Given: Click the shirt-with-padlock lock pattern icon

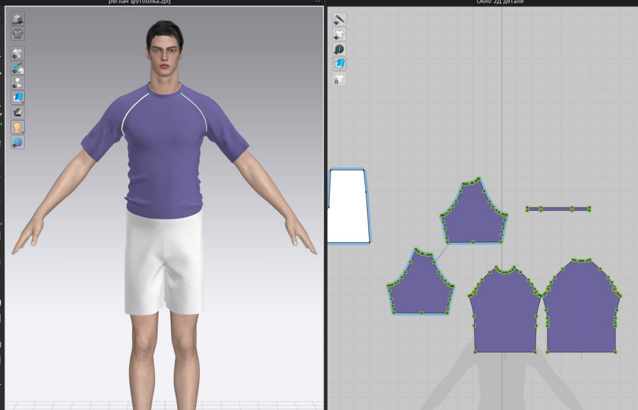Looking at the screenshot, I should (x=339, y=79).
